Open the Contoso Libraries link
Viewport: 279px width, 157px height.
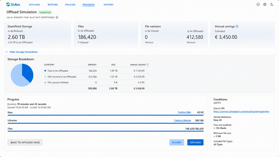(x=182, y=120)
